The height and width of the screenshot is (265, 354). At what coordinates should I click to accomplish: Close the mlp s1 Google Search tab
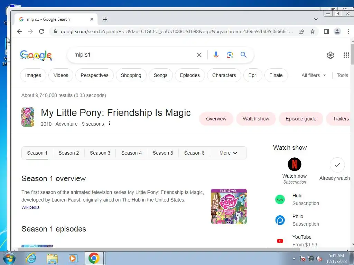tap(92, 19)
